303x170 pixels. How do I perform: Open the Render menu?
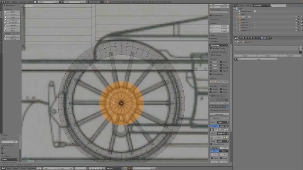tap(15, 2)
